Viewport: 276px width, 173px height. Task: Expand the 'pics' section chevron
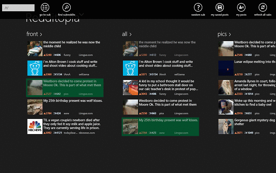pyautogui.click(x=230, y=34)
